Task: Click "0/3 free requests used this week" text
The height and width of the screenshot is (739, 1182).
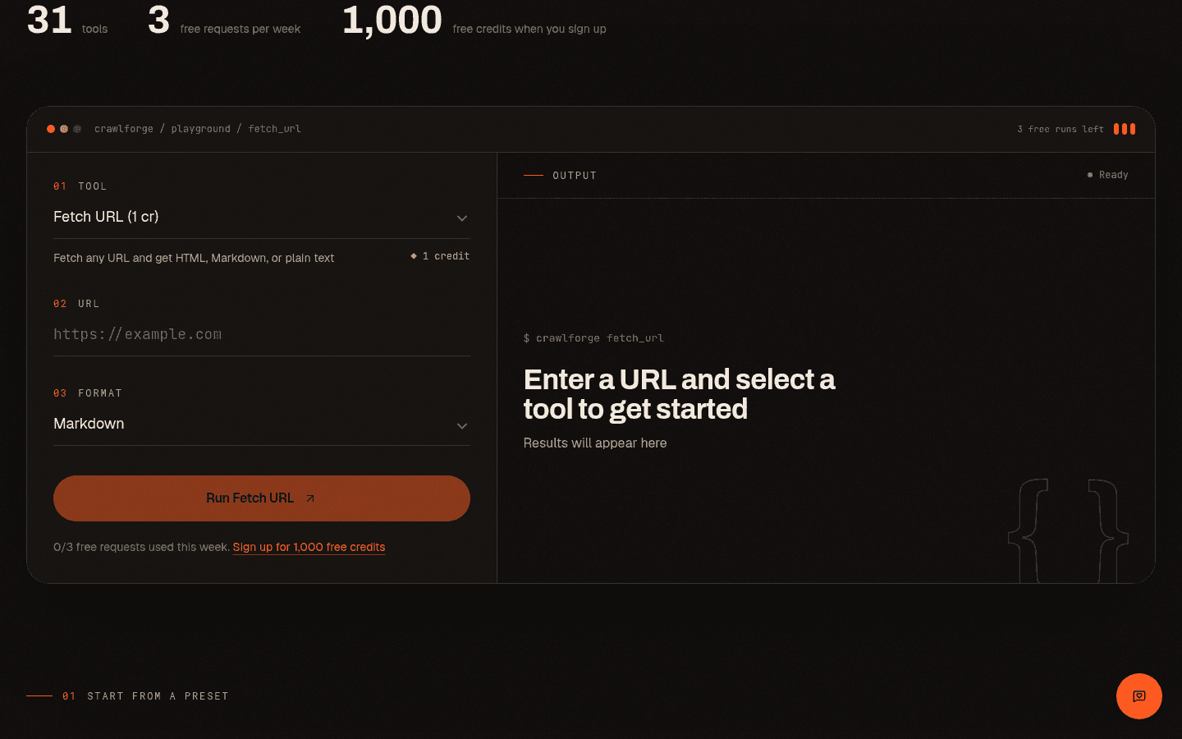Action: [x=141, y=547]
